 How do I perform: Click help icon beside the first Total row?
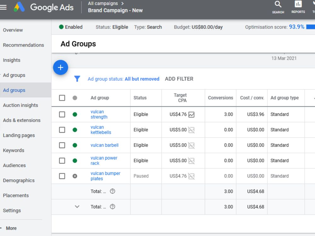click(112, 191)
